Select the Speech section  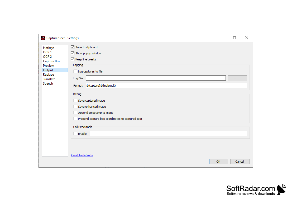coord(55,83)
